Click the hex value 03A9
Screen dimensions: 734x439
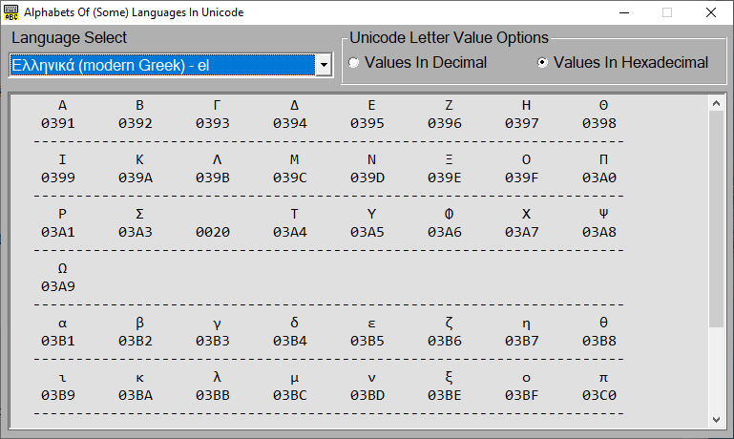58,286
